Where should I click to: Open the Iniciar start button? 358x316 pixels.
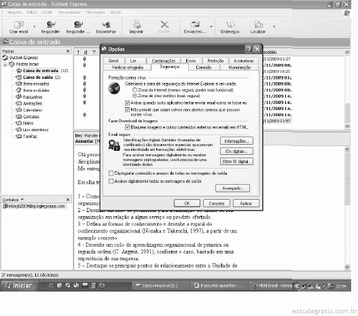point(18,285)
